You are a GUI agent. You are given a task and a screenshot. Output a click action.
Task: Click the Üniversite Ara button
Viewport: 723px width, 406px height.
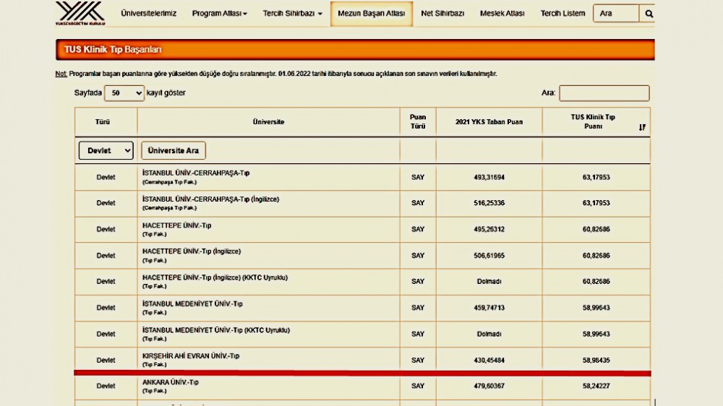[174, 151]
